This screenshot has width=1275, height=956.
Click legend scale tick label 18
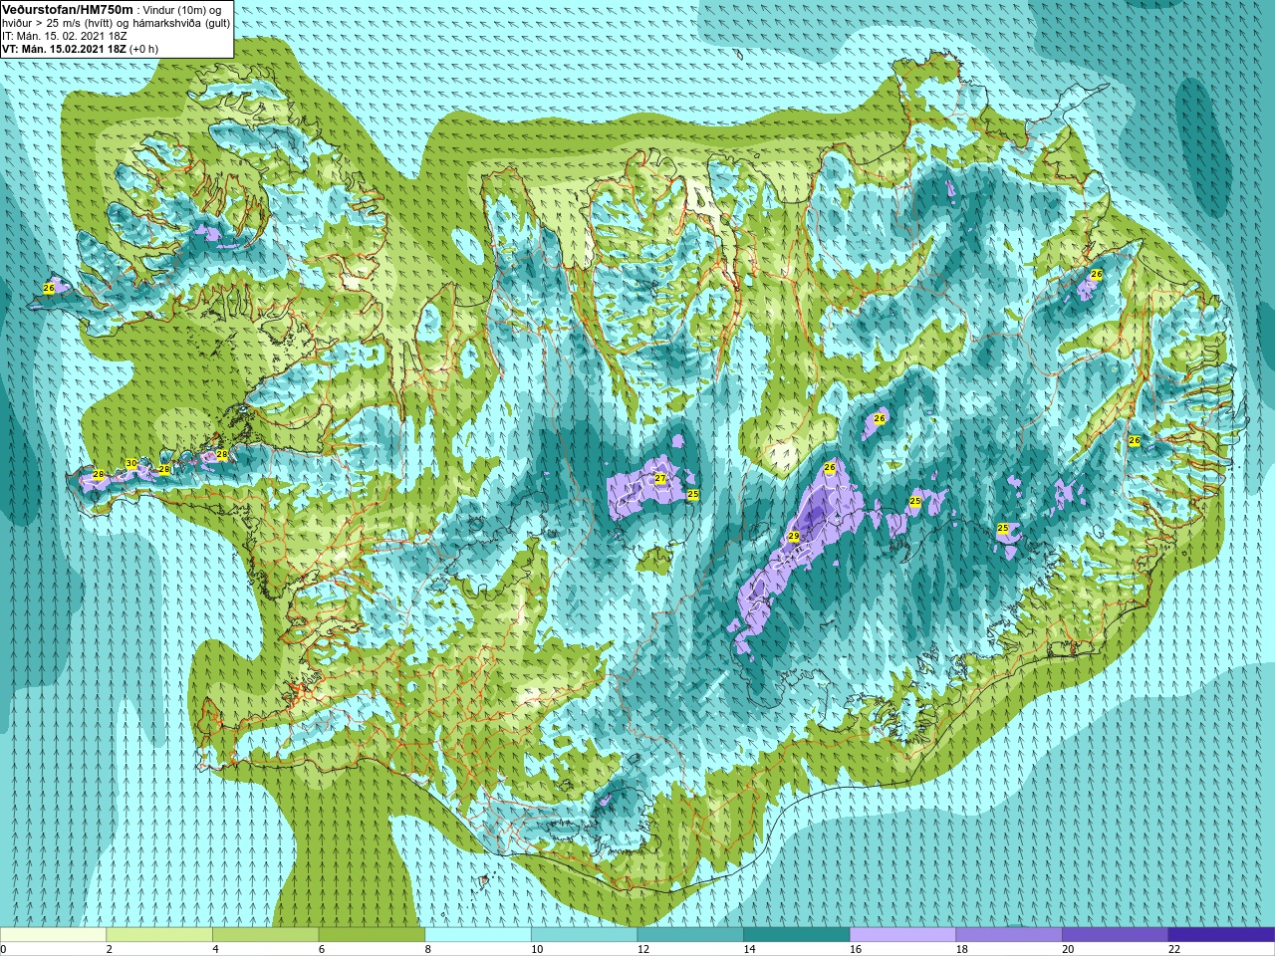click(x=961, y=949)
